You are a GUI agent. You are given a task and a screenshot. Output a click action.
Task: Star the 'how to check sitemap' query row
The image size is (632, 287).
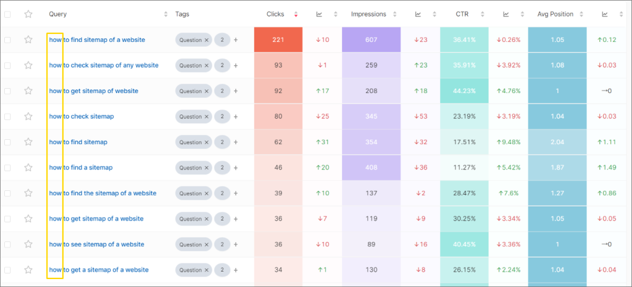(28, 116)
